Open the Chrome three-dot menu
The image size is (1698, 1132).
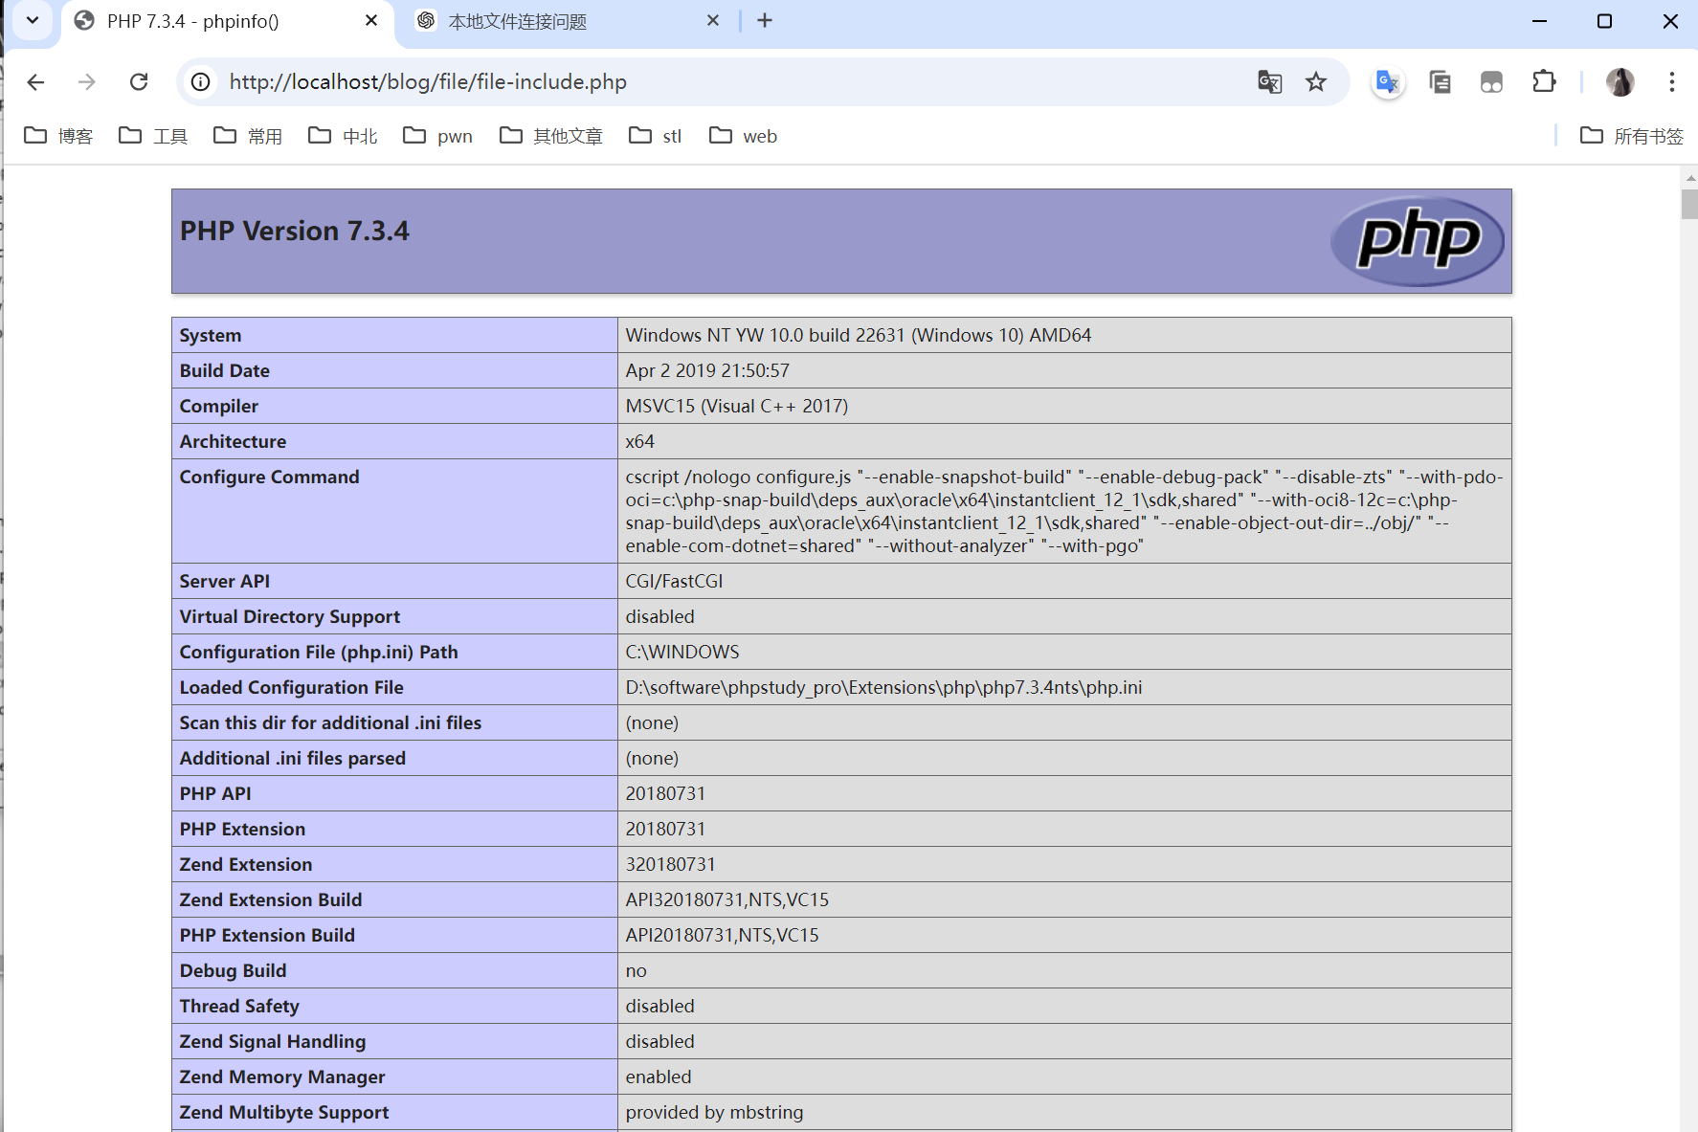[1672, 82]
